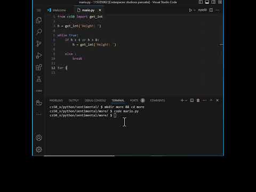This screenshot has width=256, height=192.
Task: Click line 1 'from cs50 import get_int'
Action: 80,17
